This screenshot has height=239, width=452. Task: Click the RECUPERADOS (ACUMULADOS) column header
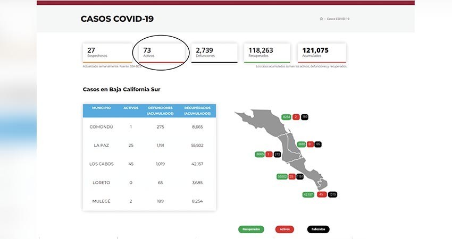click(197, 110)
